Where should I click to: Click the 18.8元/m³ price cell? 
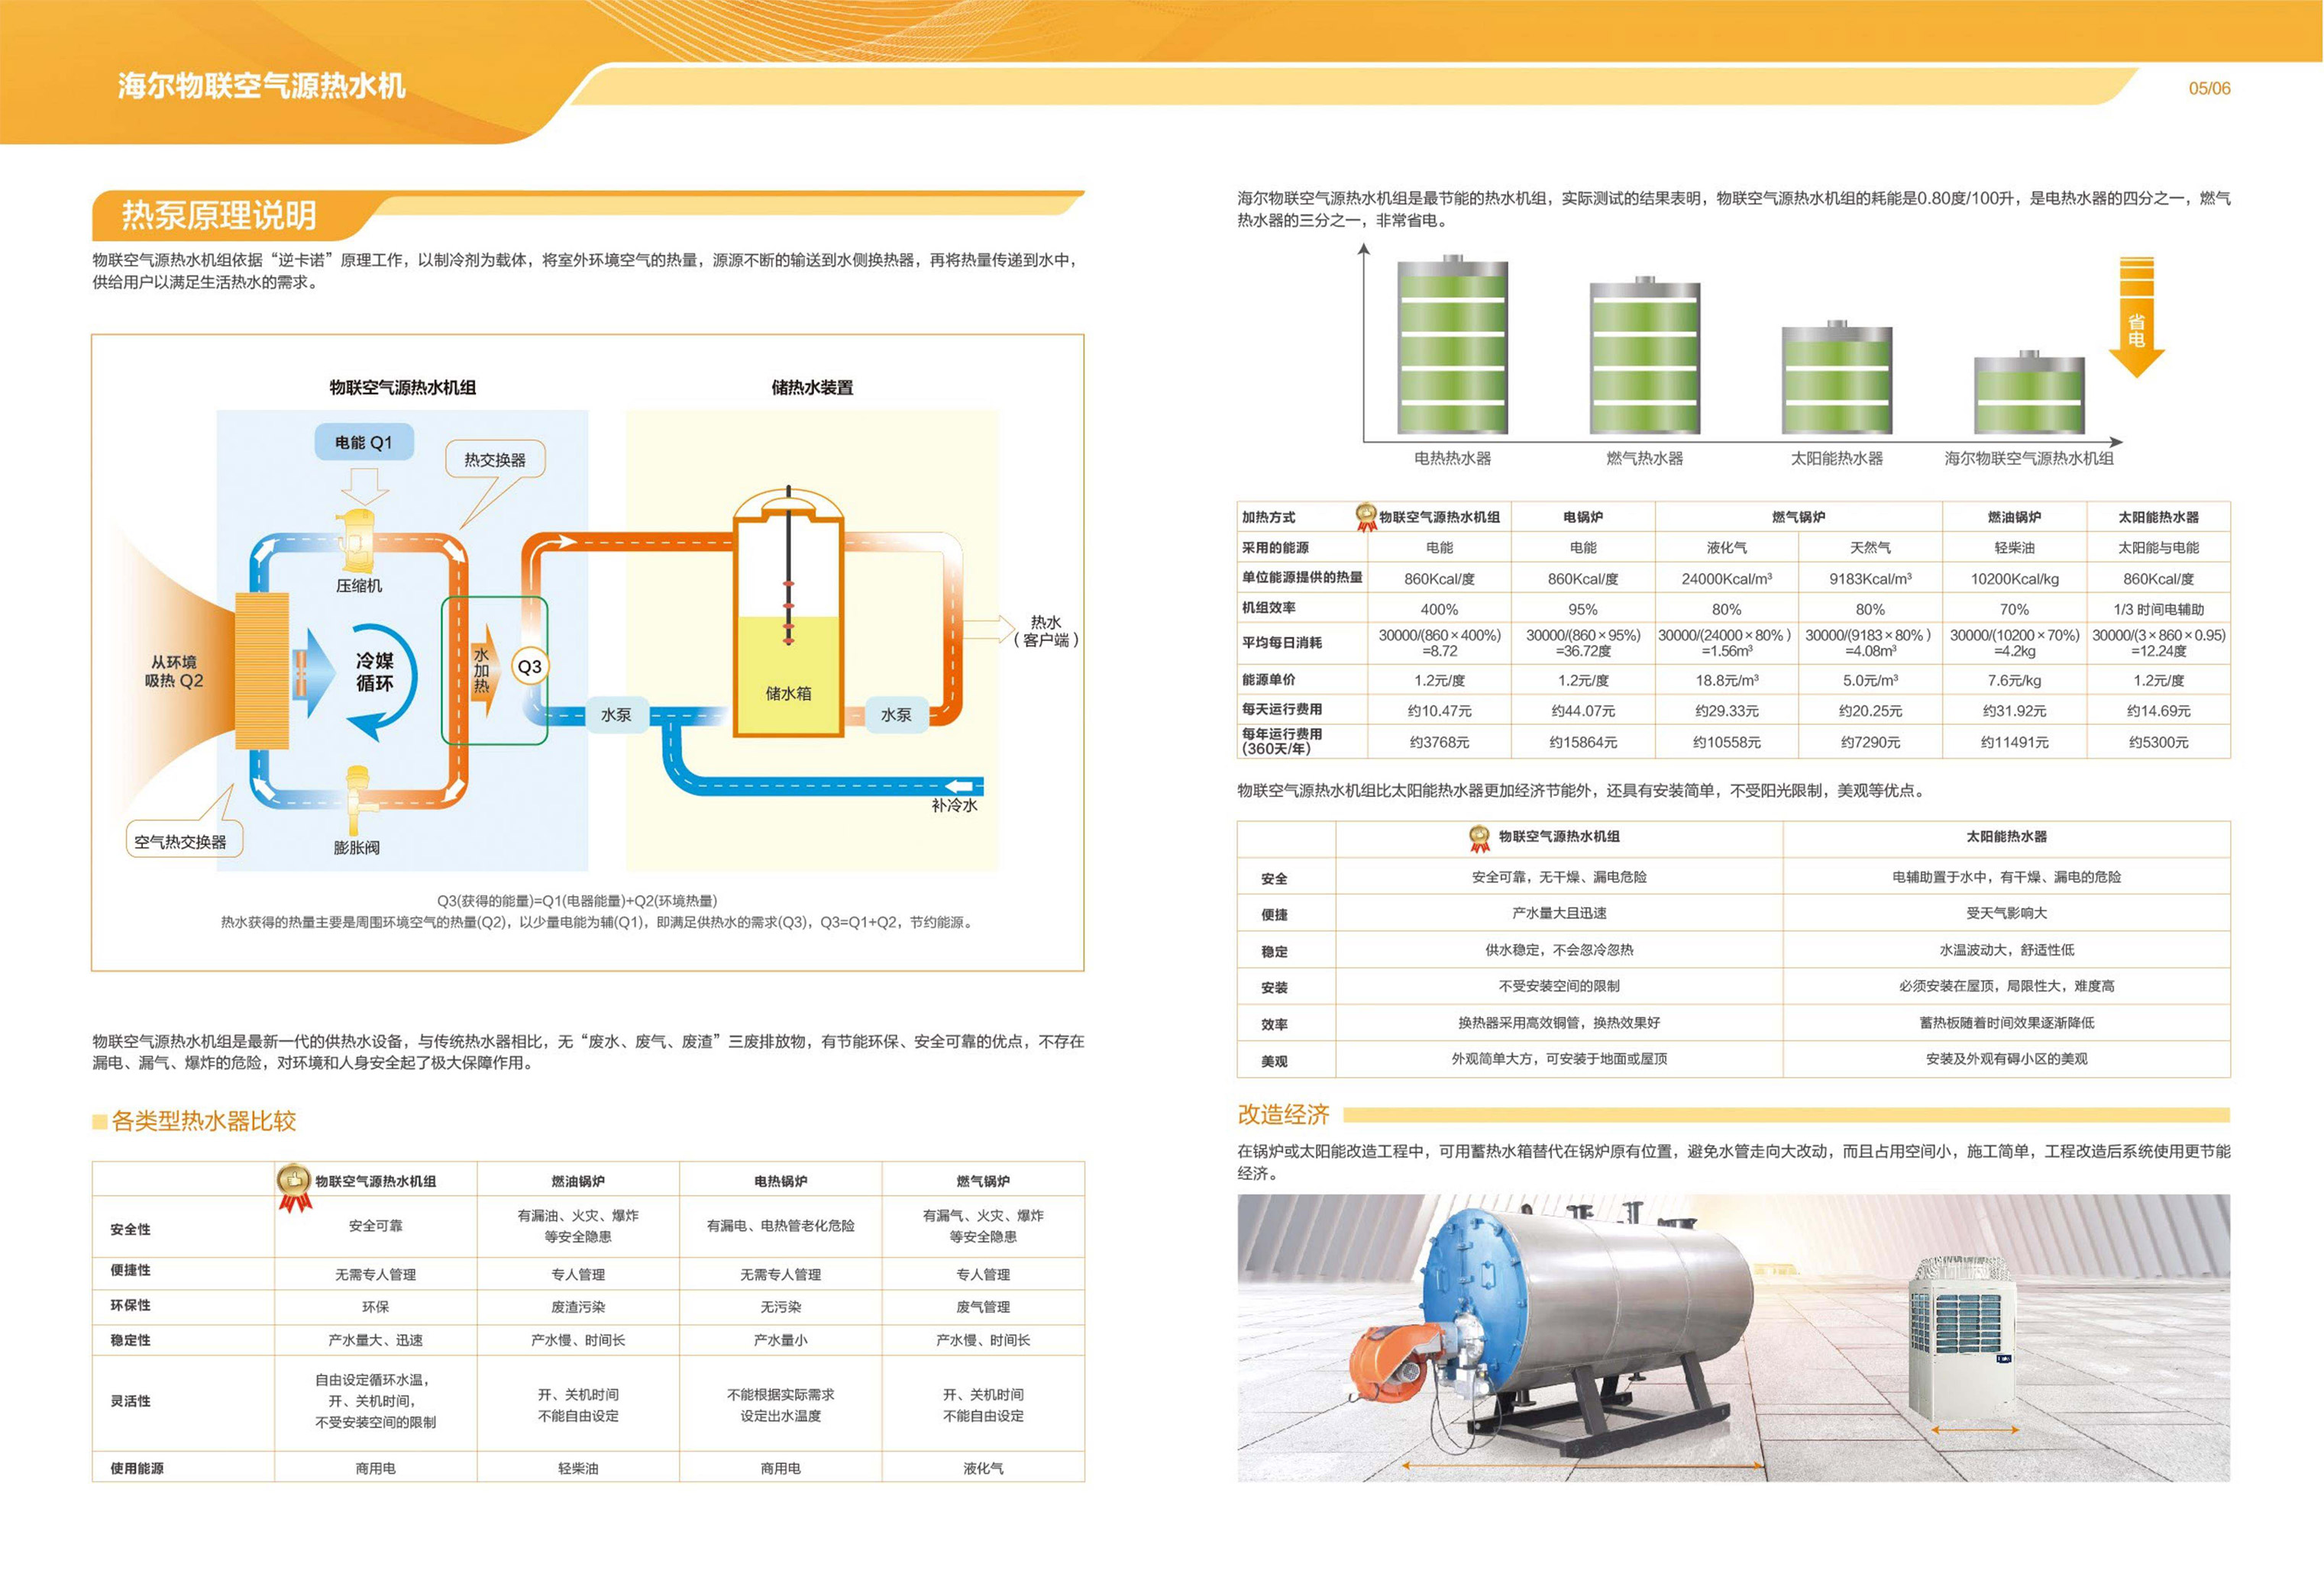coord(1727,679)
